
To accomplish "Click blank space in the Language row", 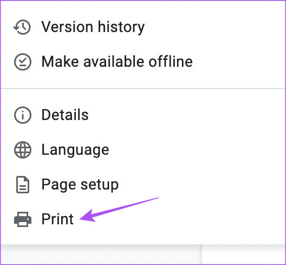I will [197, 150].
